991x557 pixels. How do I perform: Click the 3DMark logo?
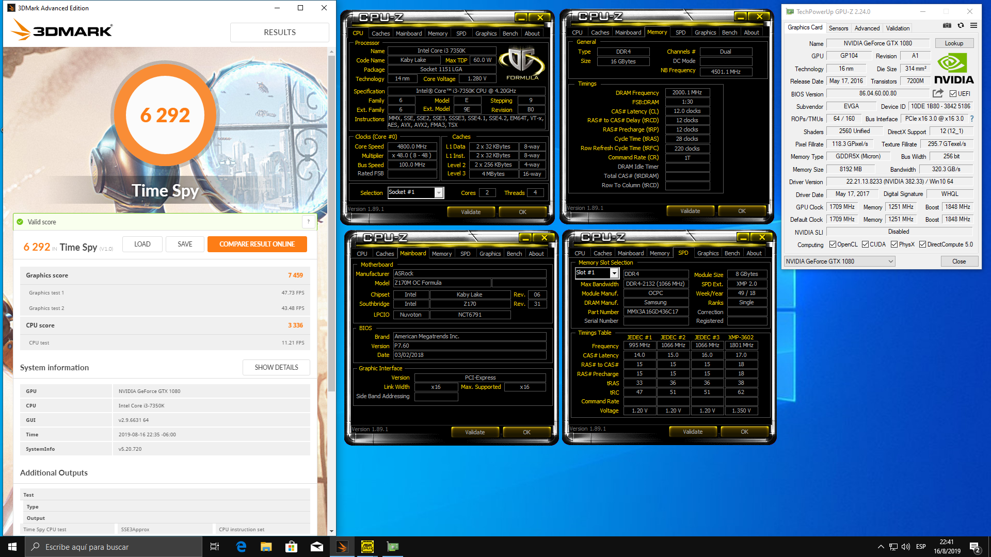tap(61, 30)
